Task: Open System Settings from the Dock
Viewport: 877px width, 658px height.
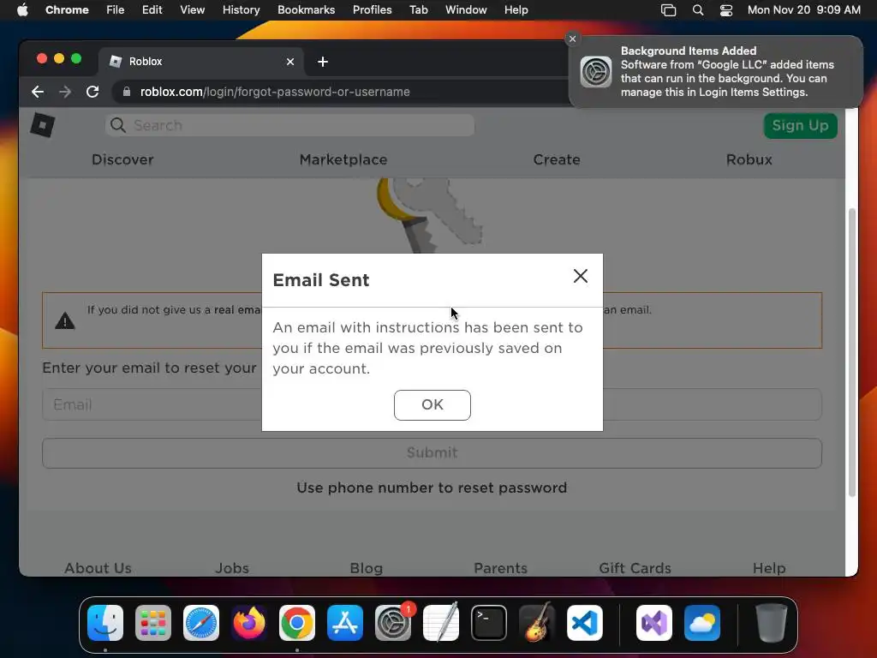Action: pyautogui.click(x=393, y=623)
